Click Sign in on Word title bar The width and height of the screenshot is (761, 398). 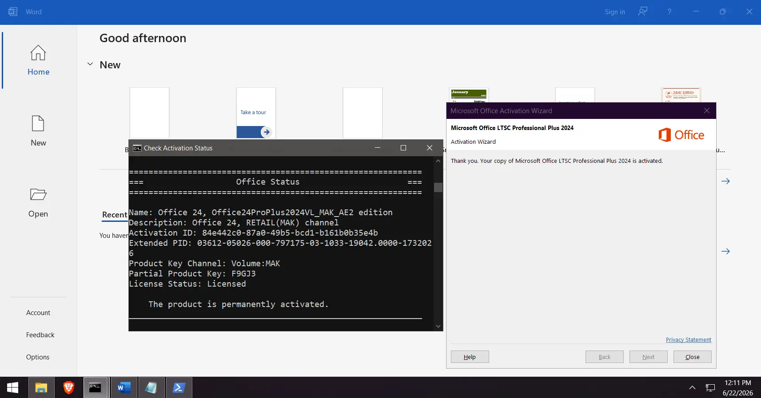click(615, 12)
